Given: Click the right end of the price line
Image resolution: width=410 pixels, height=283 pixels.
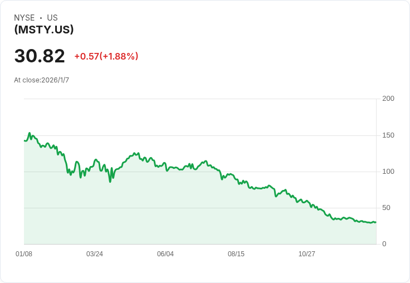Looking at the screenshot, I should coord(375,222).
